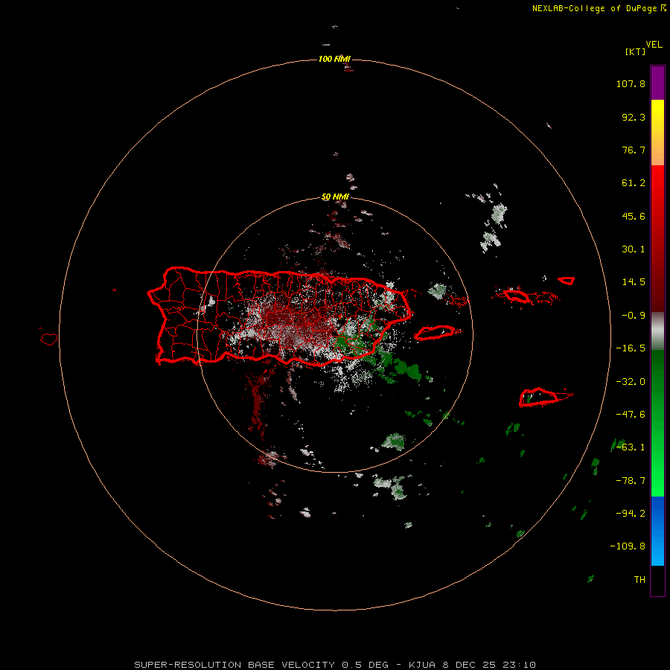Click the [KT] units label
Screen dimensions: 670x670
(x=635, y=51)
